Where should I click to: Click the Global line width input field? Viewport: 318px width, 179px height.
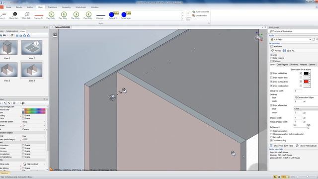[298, 91]
